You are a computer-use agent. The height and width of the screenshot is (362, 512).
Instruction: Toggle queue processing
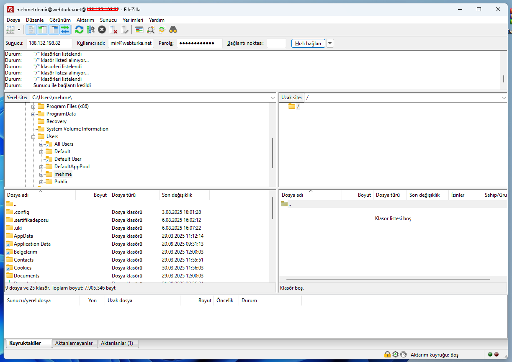(90, 29)
